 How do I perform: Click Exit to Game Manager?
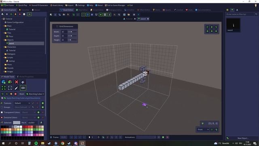tap(115, 5)
